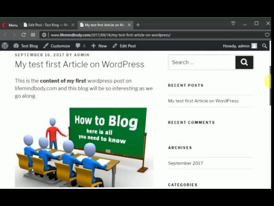Close the Edit Post tab

point(72,25)
